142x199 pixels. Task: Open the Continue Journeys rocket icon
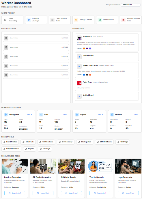[29, 20]
